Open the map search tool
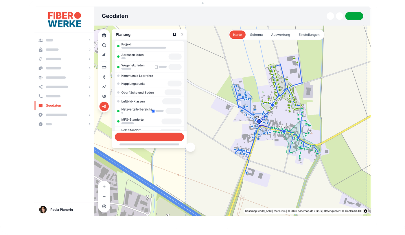 [x=104, y=45]
